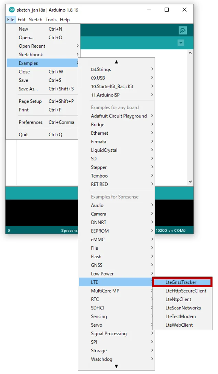218x374 pixels.
Task: Click the Arduino logo in title bar
Action: click(x=12, y=10)
